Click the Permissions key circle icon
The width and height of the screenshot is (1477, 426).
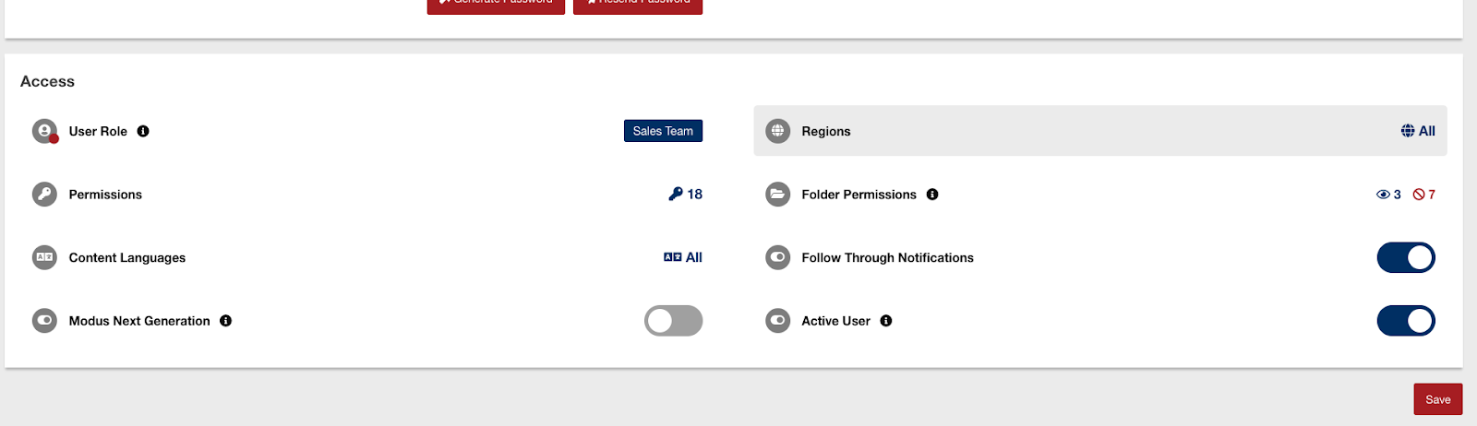(x=44, y=195)
